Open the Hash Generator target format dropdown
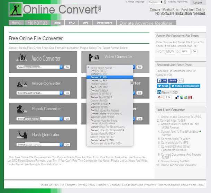The width and height of the screenshot is (211, 193). [39, 144]
